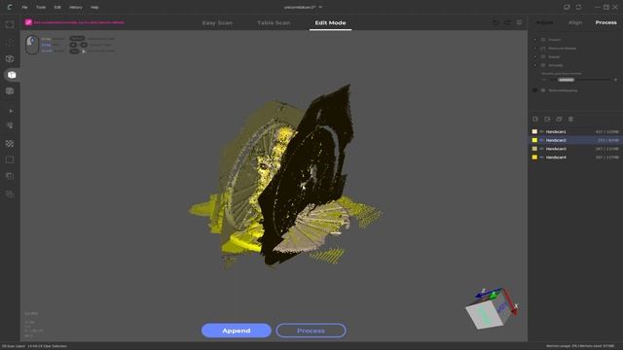Click the XYZ orientation cube

[x=493, y=308]
